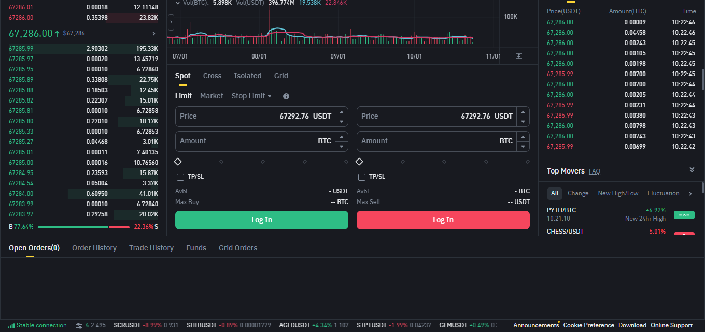This screenshot has height=332, width=705.
Task: Show more Top Movers filters with the right arrow
Action: tap(690, 194)
